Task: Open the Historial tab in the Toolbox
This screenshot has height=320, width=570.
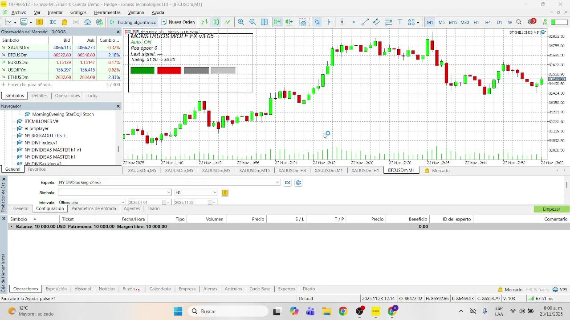Action: 83,289
